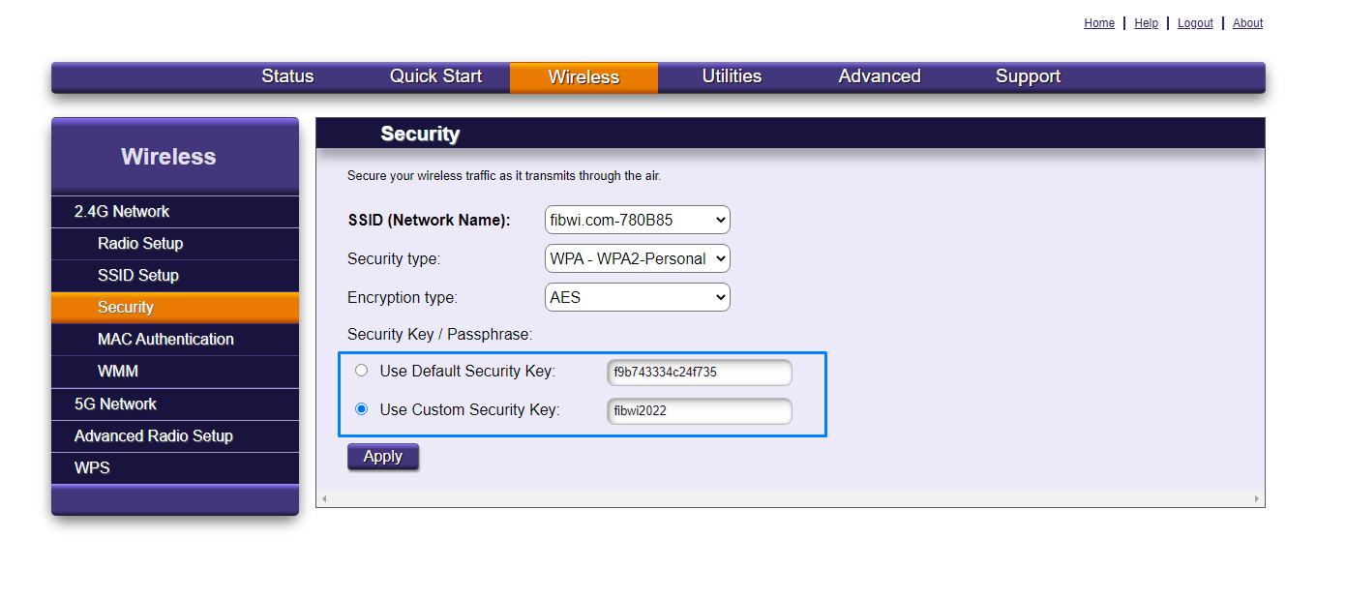The height and width of the screenshot is (599, 1346).
Task: Click the Security Key / Passphrase label
Action: point(440,335)
